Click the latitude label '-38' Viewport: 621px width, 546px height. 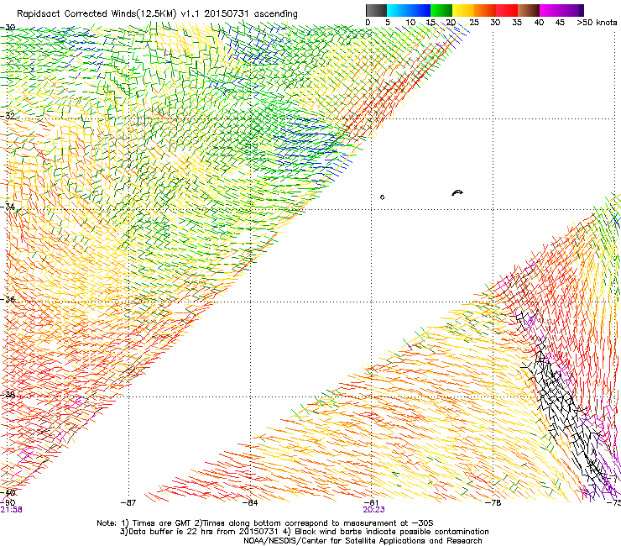(x=8, y=395)
